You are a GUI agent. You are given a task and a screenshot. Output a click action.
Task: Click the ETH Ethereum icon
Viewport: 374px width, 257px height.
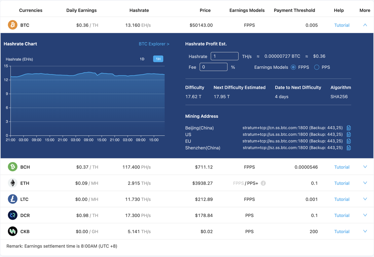coord(12,183)
